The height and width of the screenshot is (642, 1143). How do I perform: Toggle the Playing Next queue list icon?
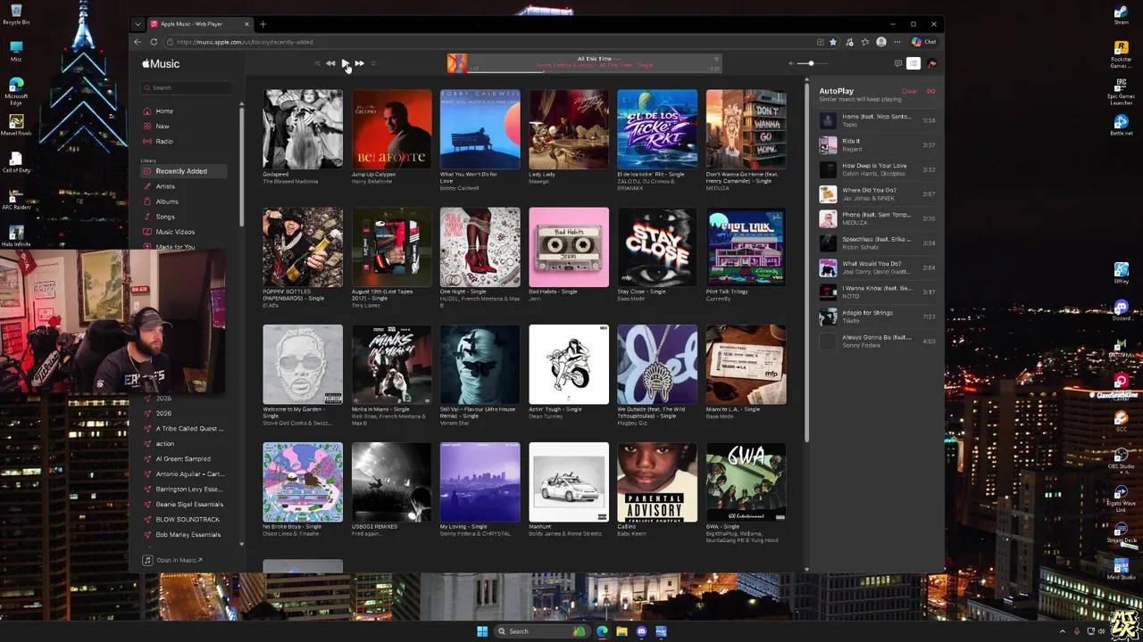(914, 63)
